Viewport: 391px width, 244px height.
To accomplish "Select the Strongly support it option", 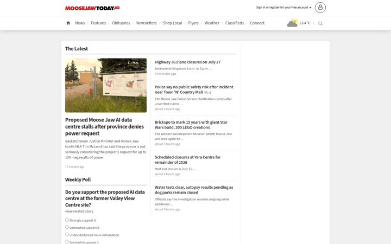I will pos(67,220).
